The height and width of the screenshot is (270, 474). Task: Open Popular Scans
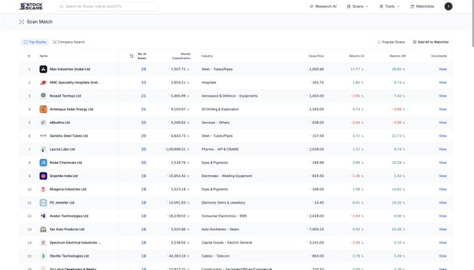point(391,42)
